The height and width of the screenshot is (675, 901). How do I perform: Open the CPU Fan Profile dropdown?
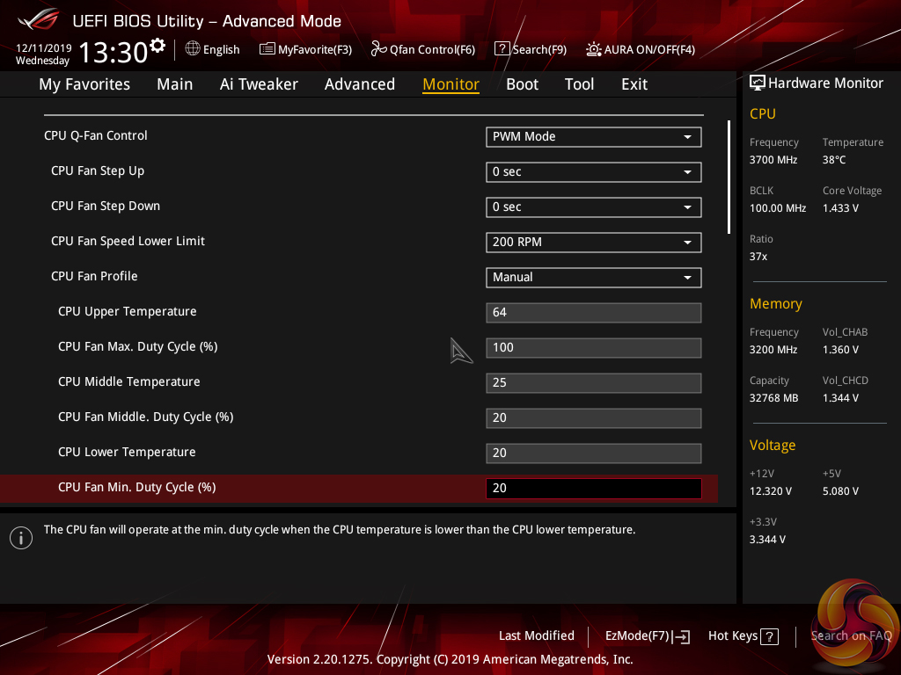pyautogui.click(x=594, y=277)
